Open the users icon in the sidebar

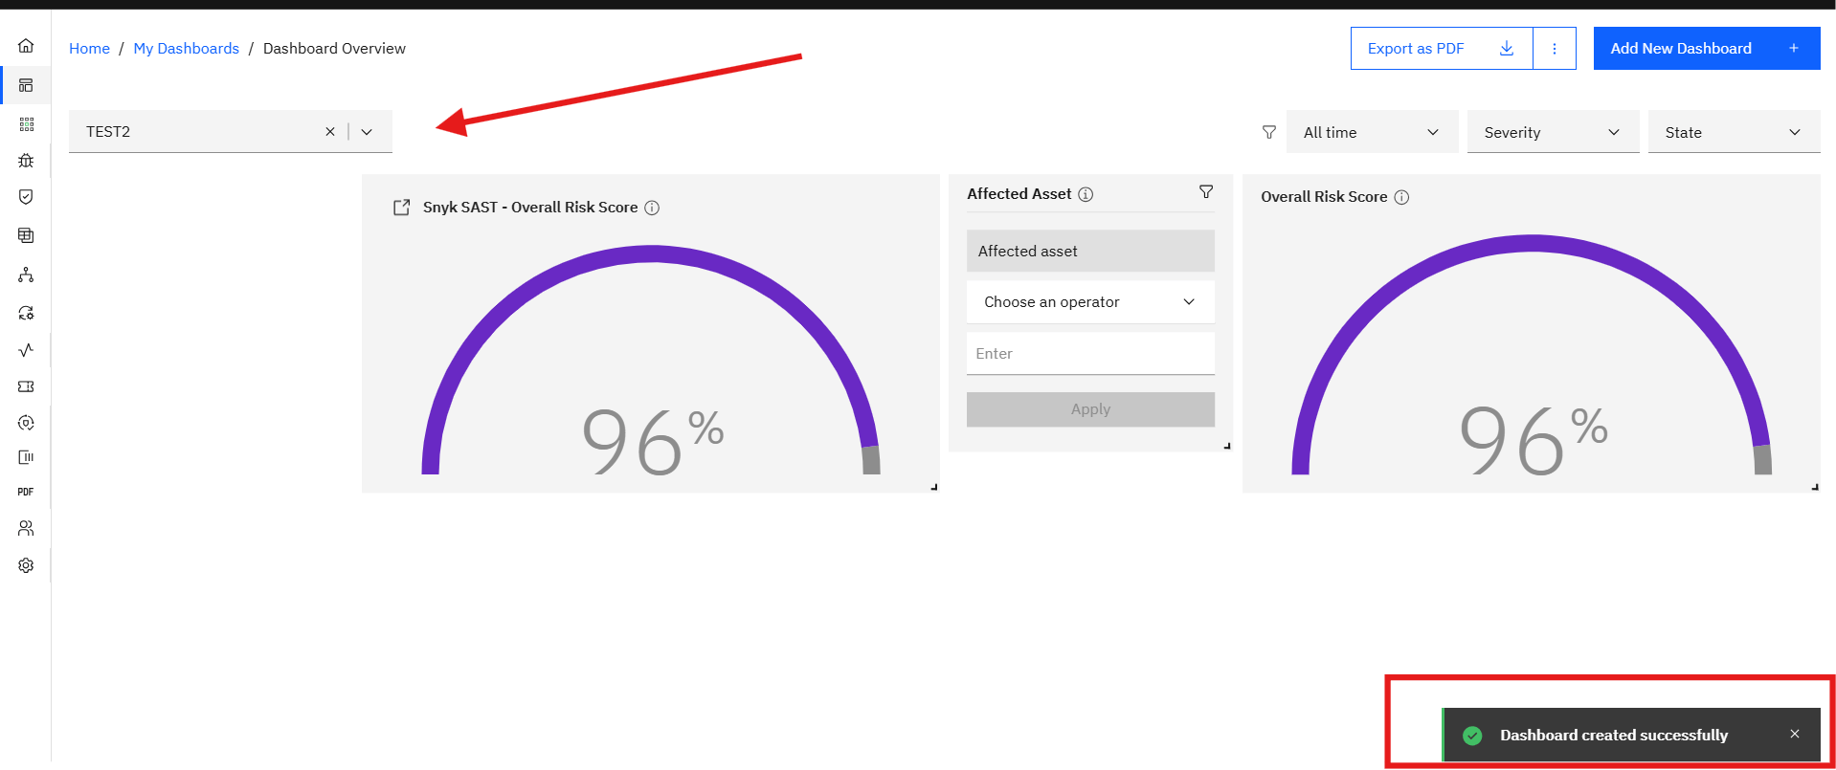(x=26, y=528)
